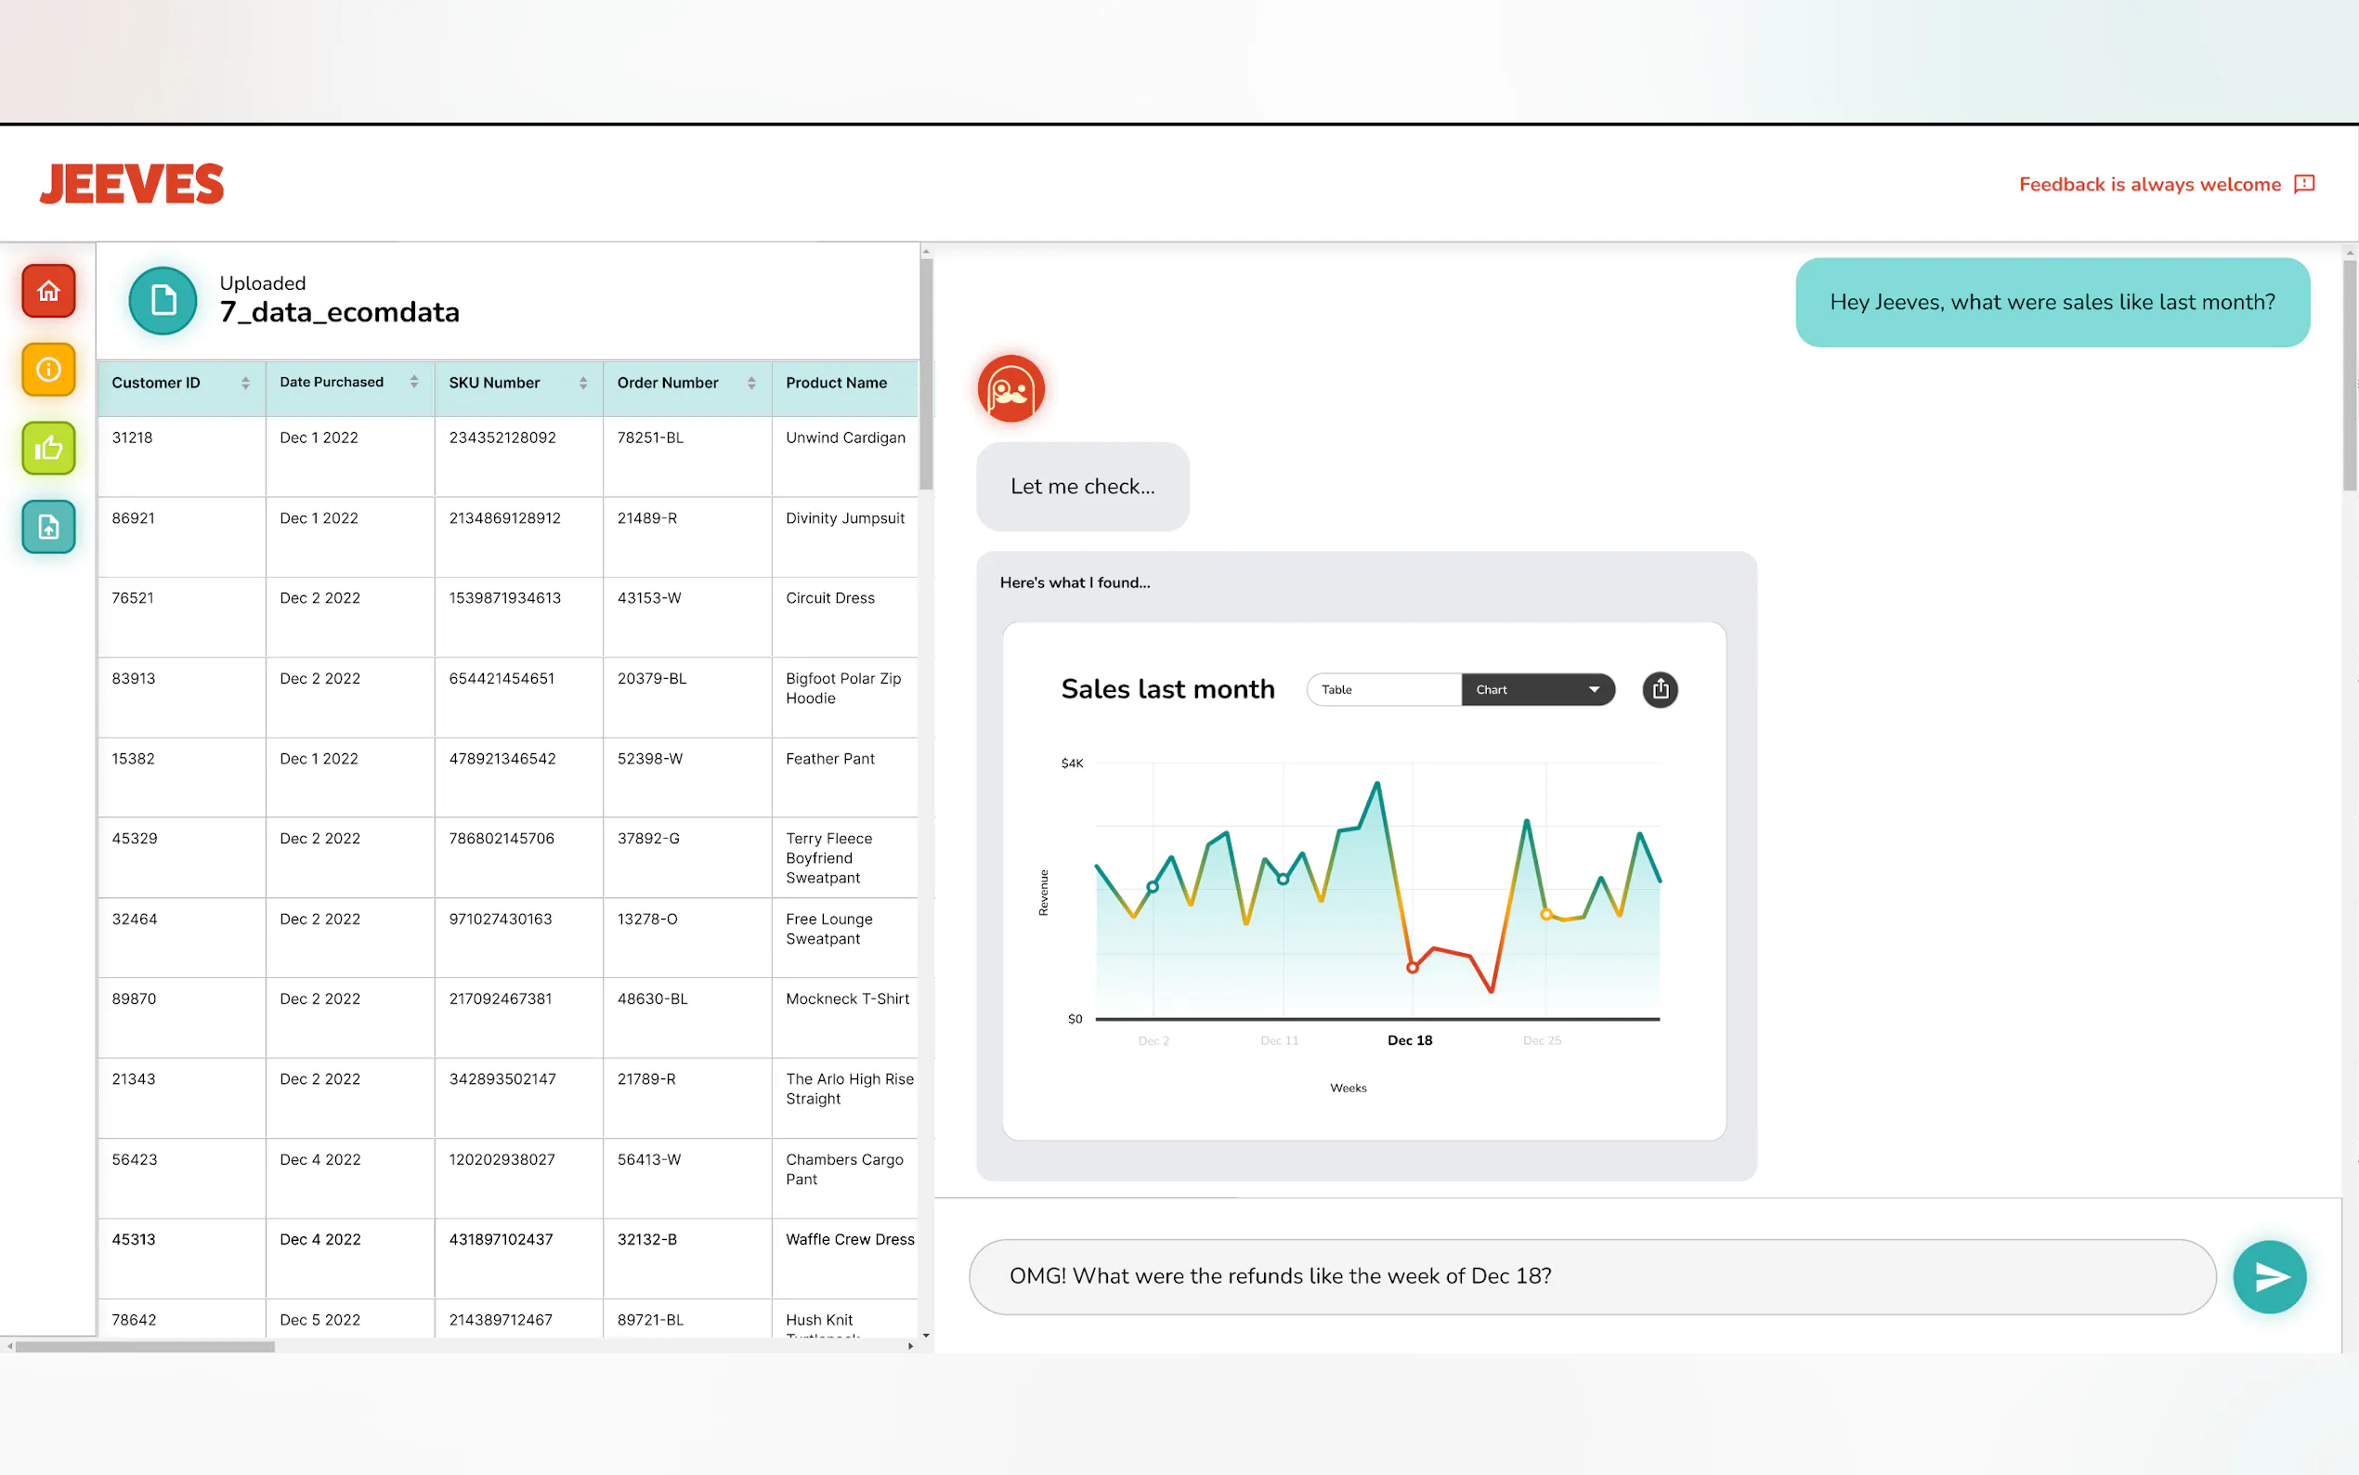
Task: Click the JEEVES logo
Action: click(x=132, y=184)
